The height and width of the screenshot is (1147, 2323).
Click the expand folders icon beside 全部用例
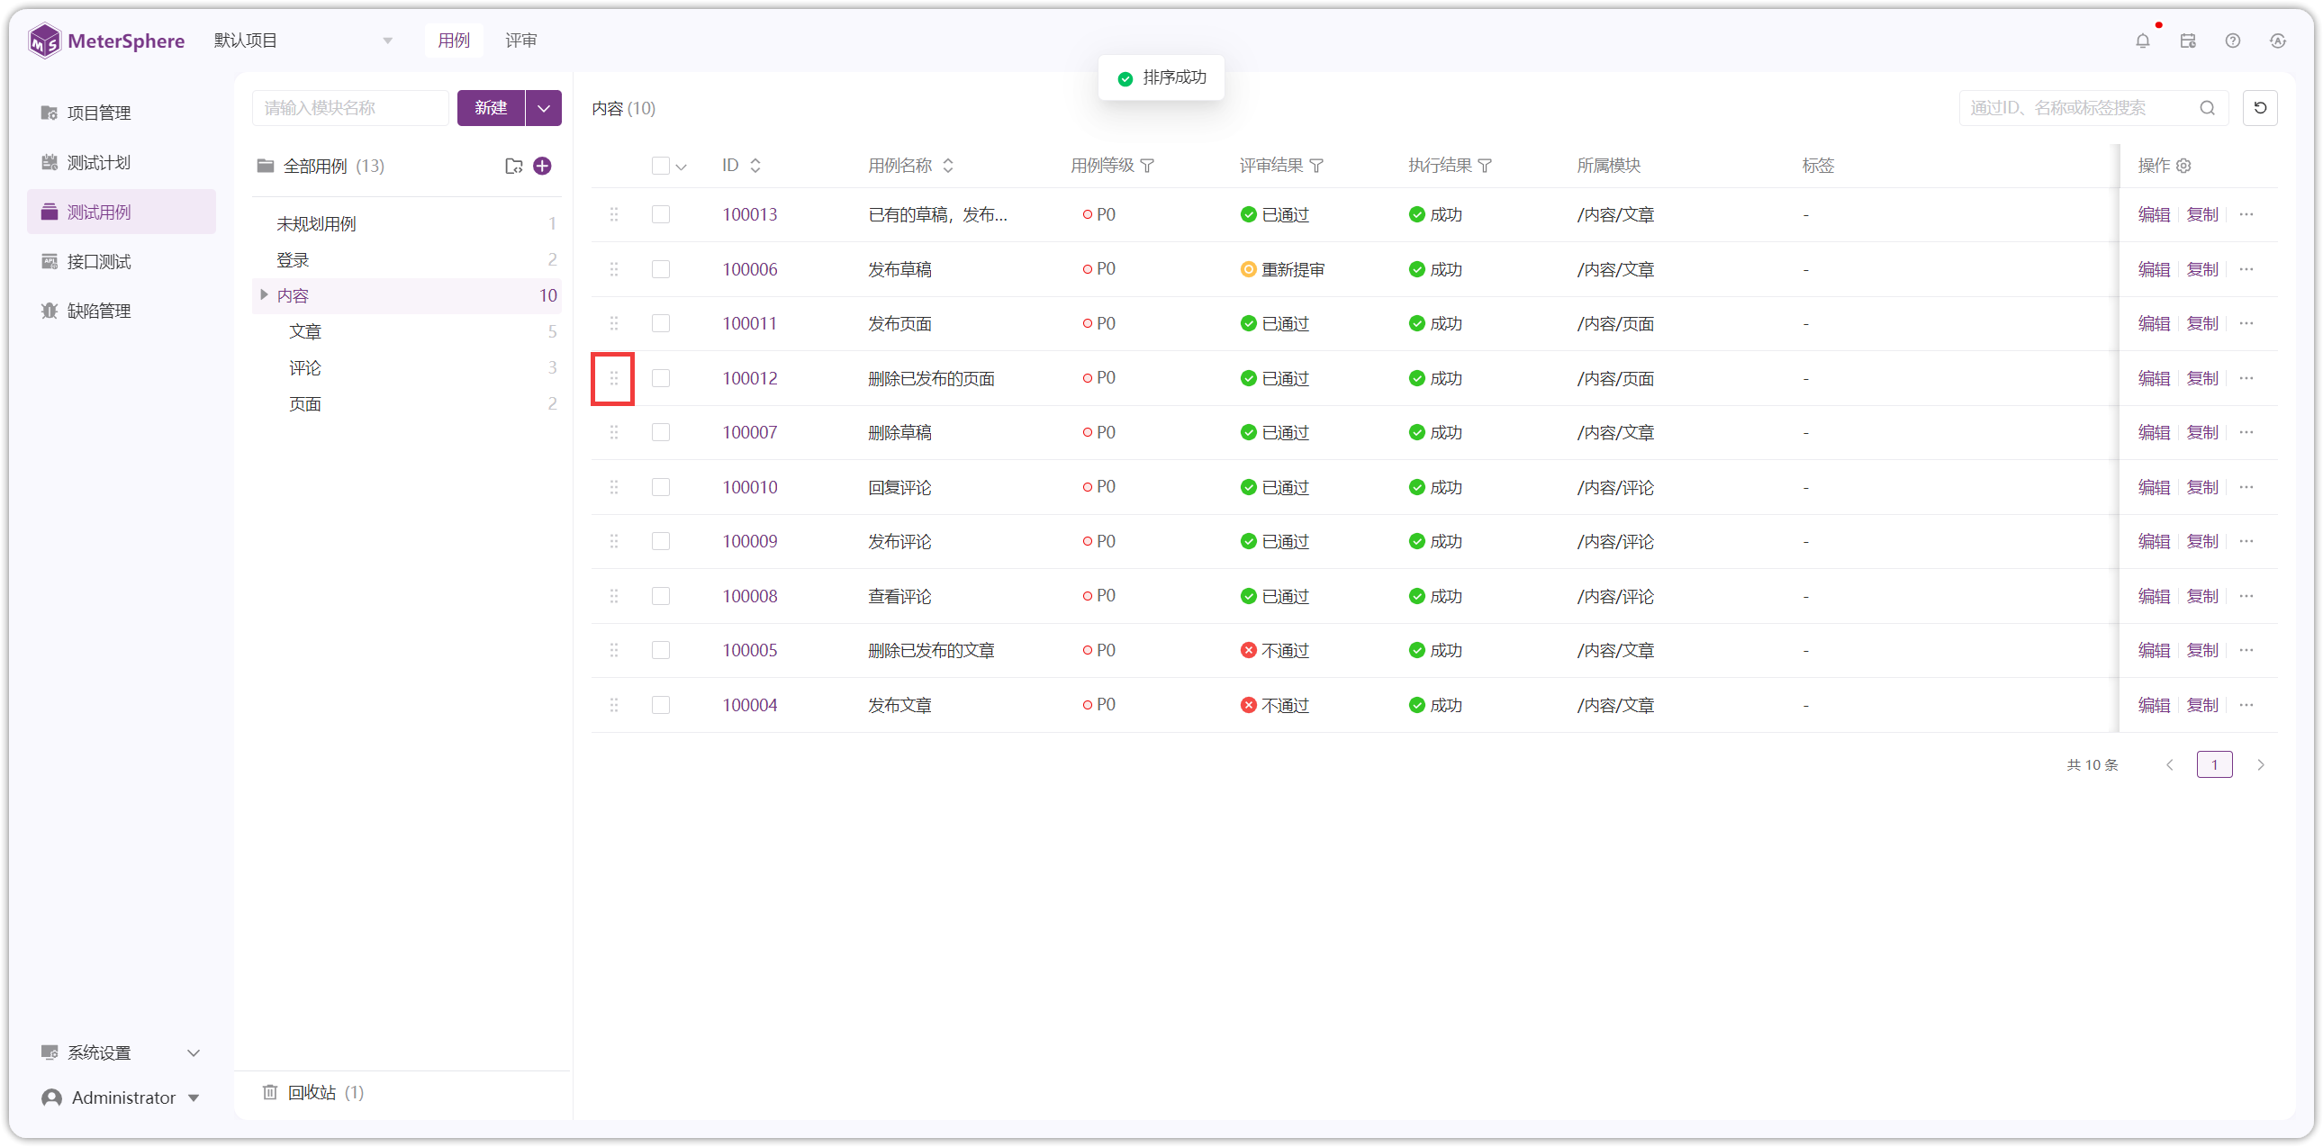(x=514, y=166)
